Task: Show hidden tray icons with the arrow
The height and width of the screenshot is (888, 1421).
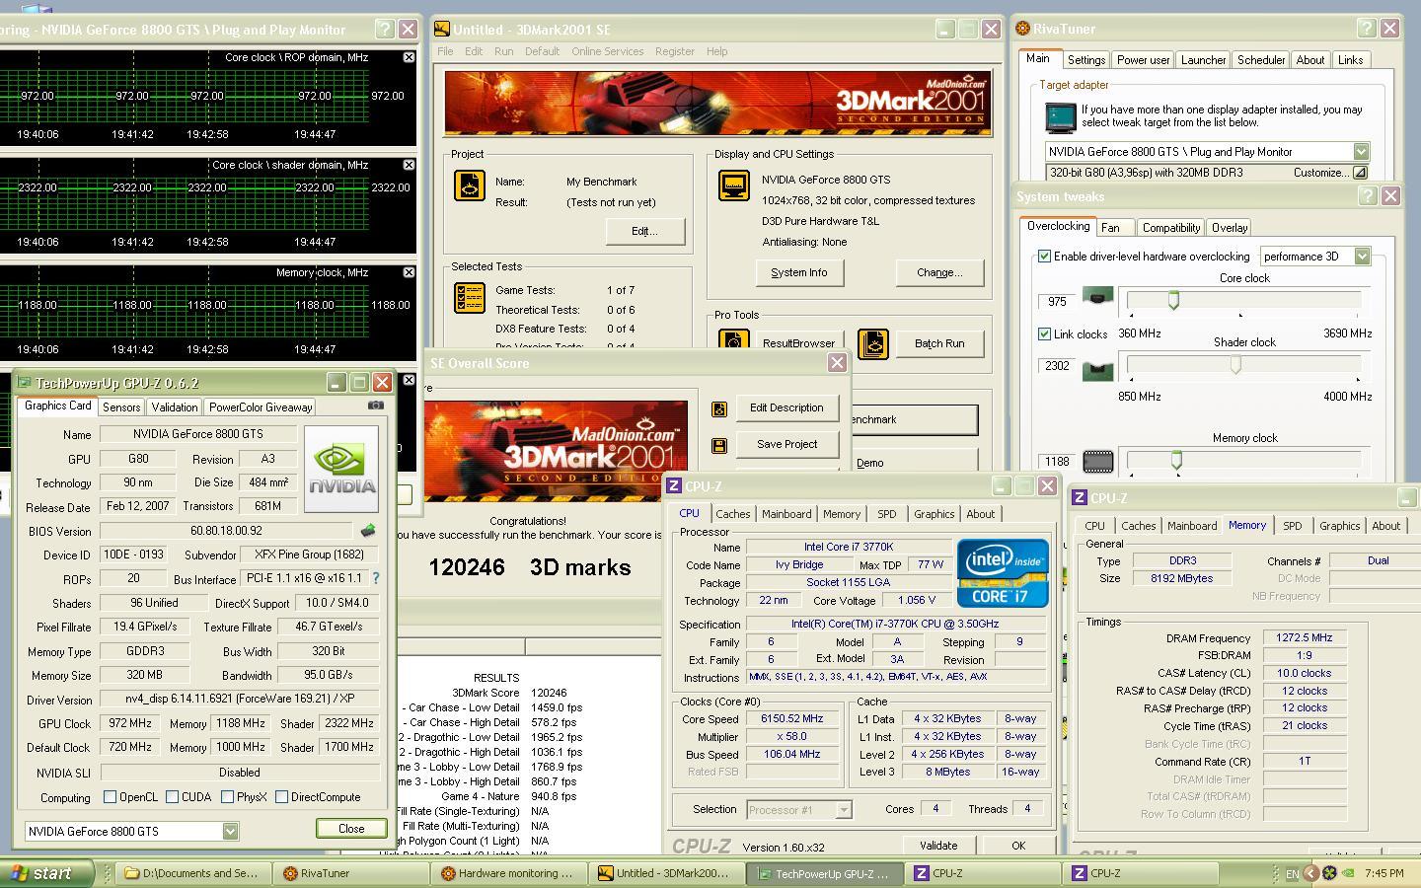Action: (1310, 873)
